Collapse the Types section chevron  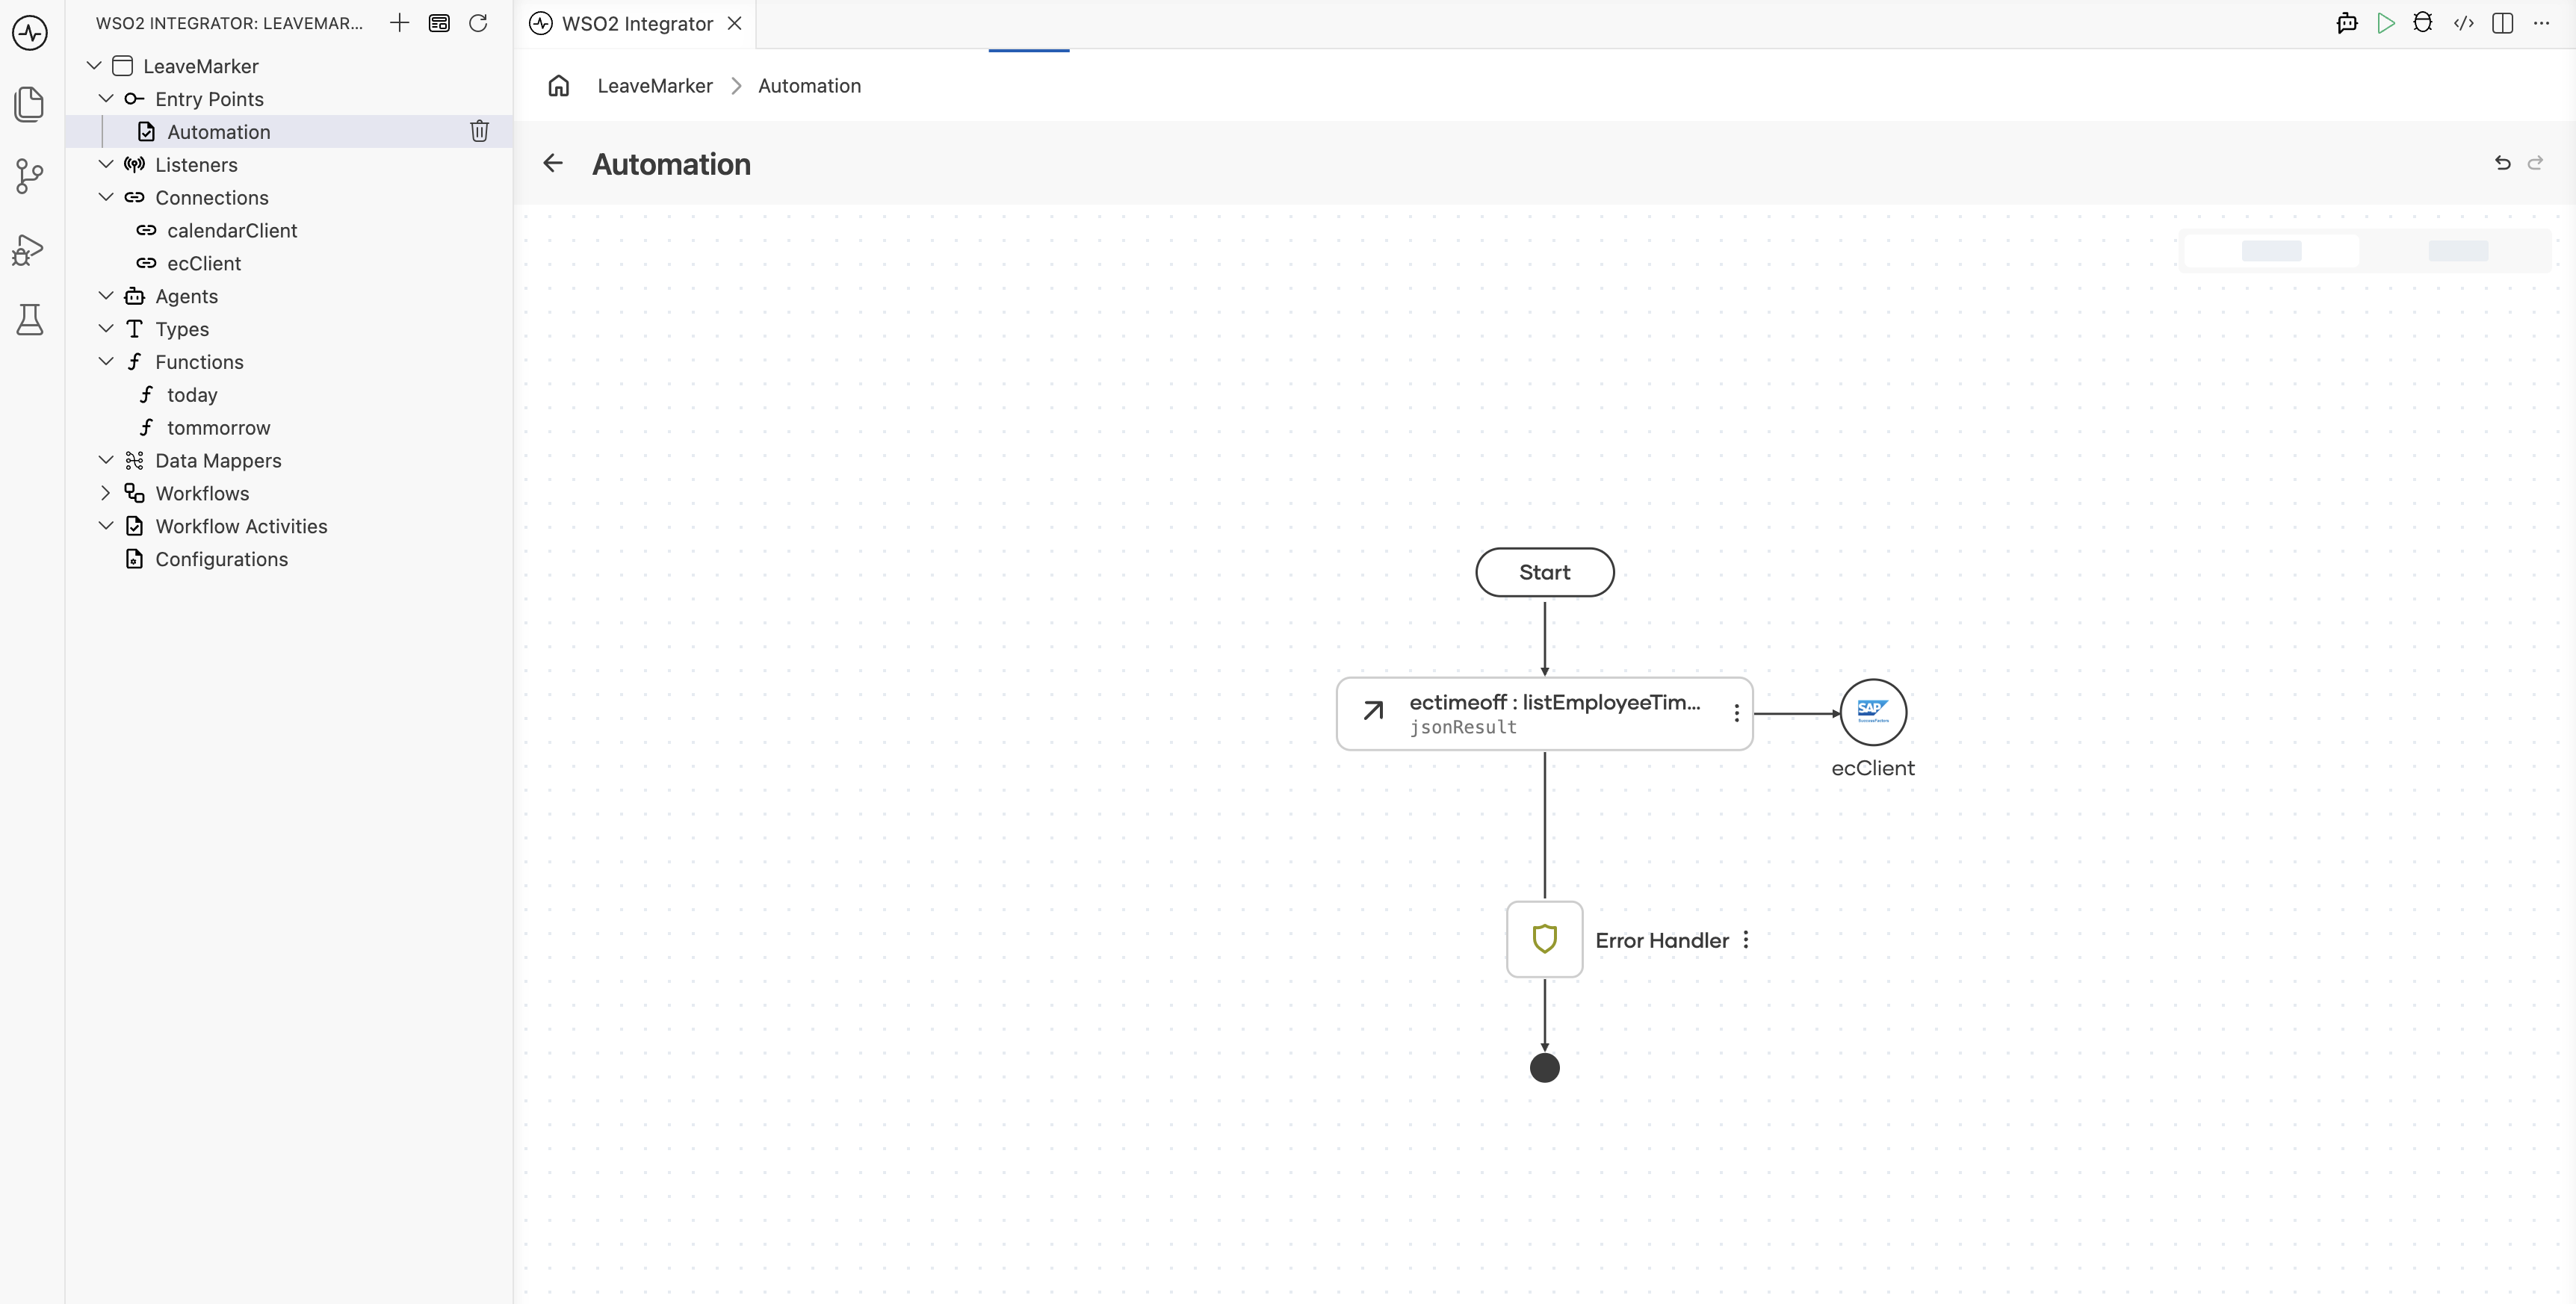pos(106,329)
